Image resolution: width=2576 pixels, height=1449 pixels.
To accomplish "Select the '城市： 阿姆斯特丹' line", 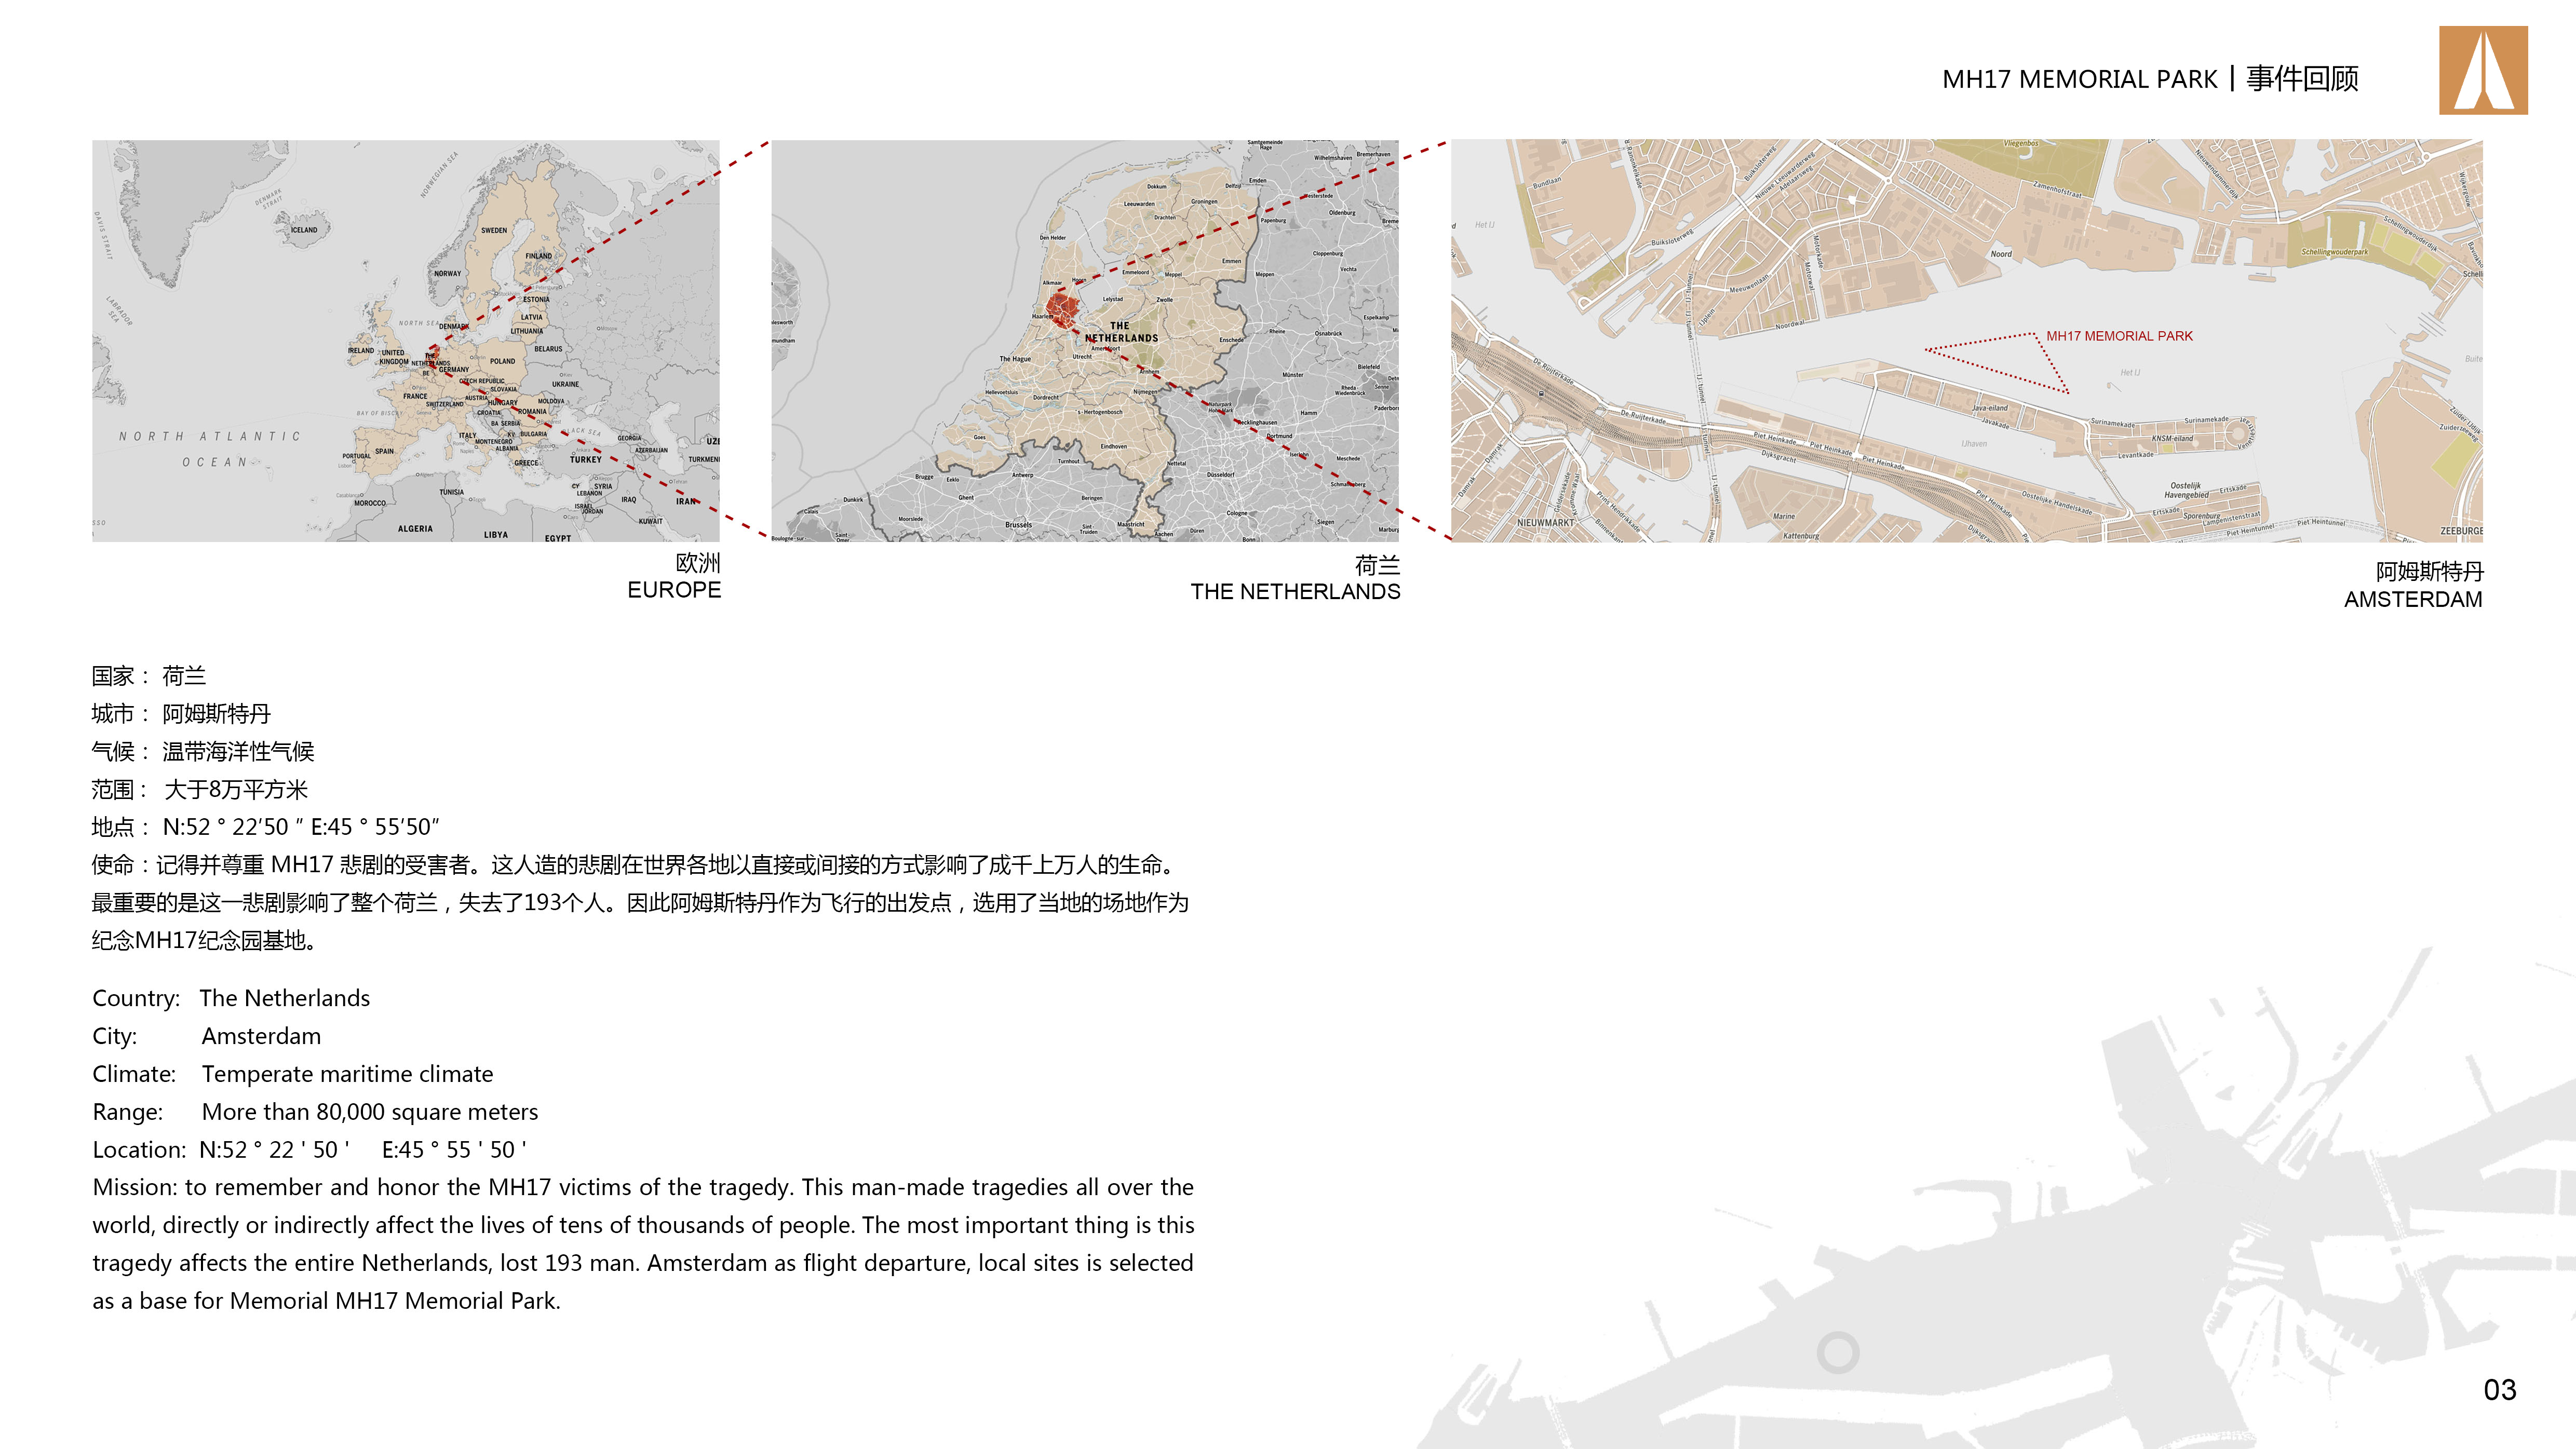I will point(181,714).
